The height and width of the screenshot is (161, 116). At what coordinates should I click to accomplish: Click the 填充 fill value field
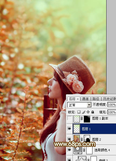point(112,112)
